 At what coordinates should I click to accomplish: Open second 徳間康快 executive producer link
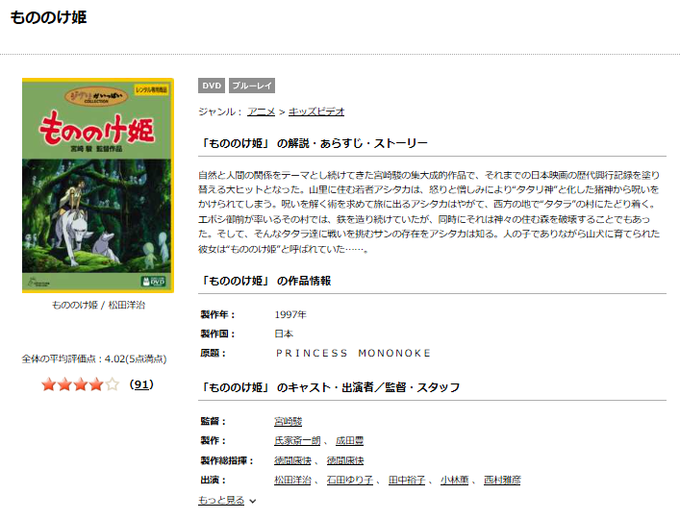tap(345, 460)
